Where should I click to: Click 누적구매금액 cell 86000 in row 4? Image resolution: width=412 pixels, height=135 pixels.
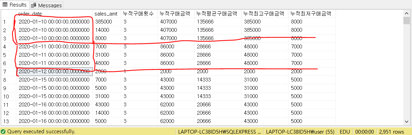[x=176, y=47]
